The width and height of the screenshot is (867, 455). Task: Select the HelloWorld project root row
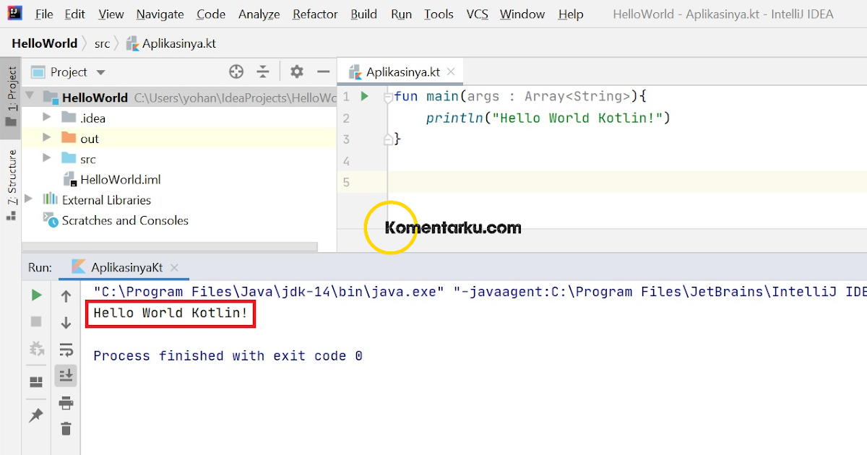click(x=179, y=97)
